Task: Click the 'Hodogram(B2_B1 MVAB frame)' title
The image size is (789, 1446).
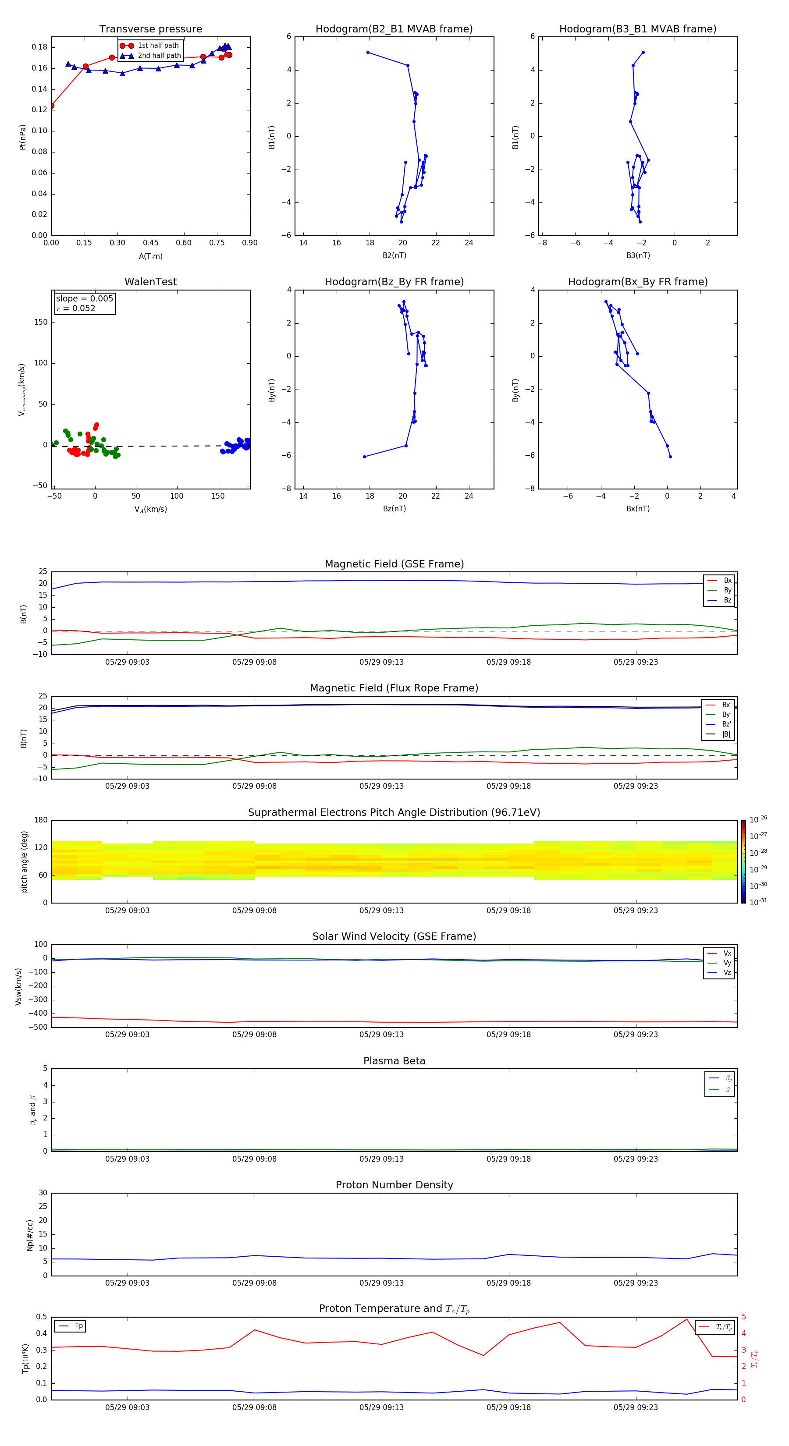Action: (x=394, y=29)
